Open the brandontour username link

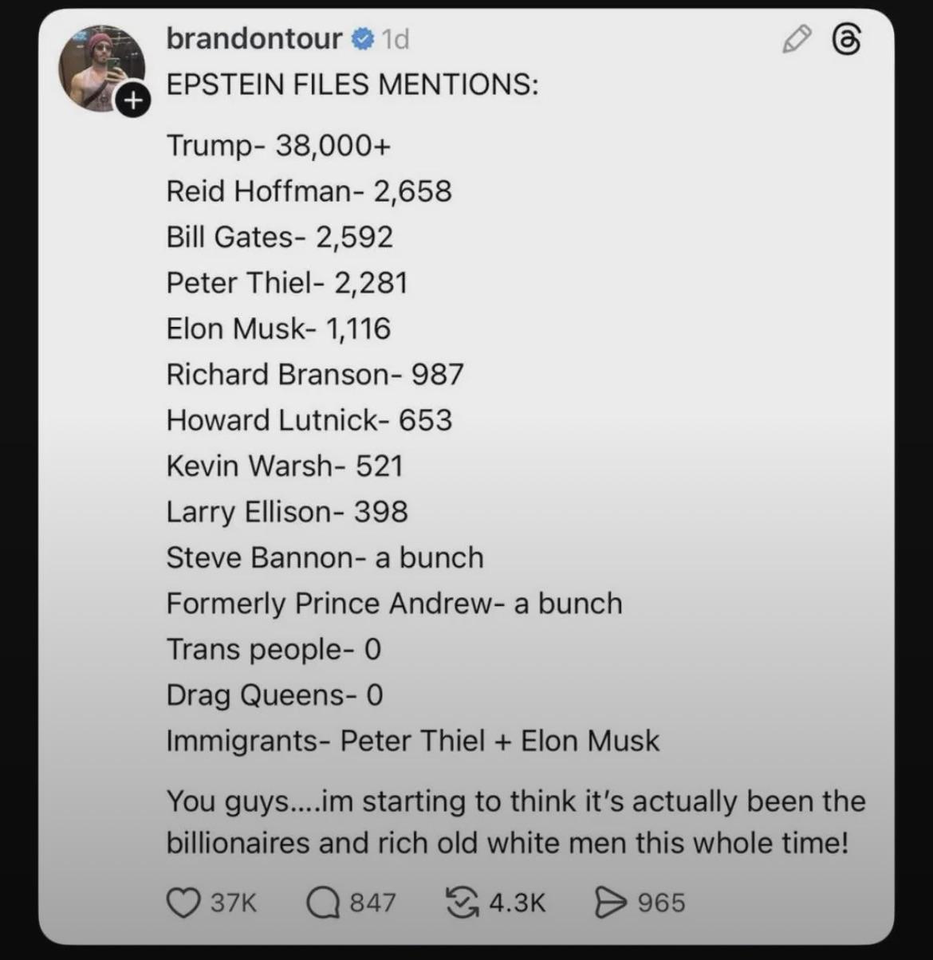pos(254,38)
